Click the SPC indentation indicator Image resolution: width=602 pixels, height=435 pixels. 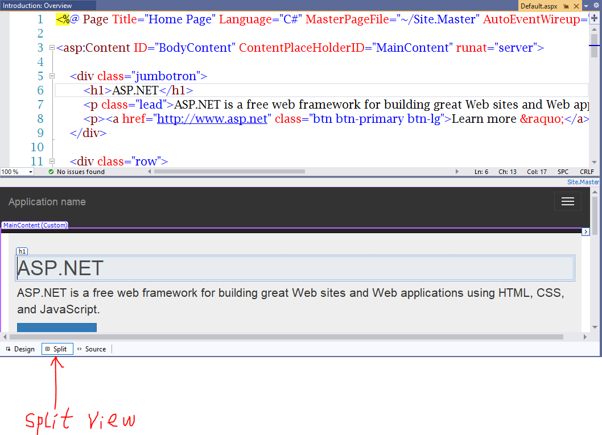click(563, 172)
